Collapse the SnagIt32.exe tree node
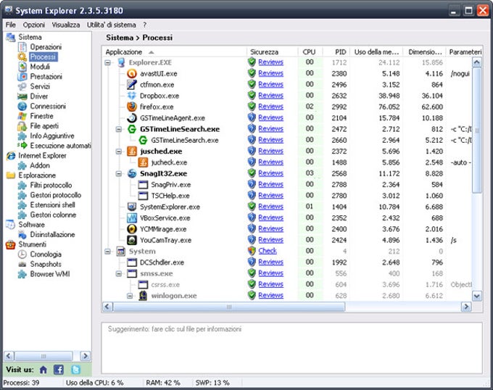 (118, 173)
